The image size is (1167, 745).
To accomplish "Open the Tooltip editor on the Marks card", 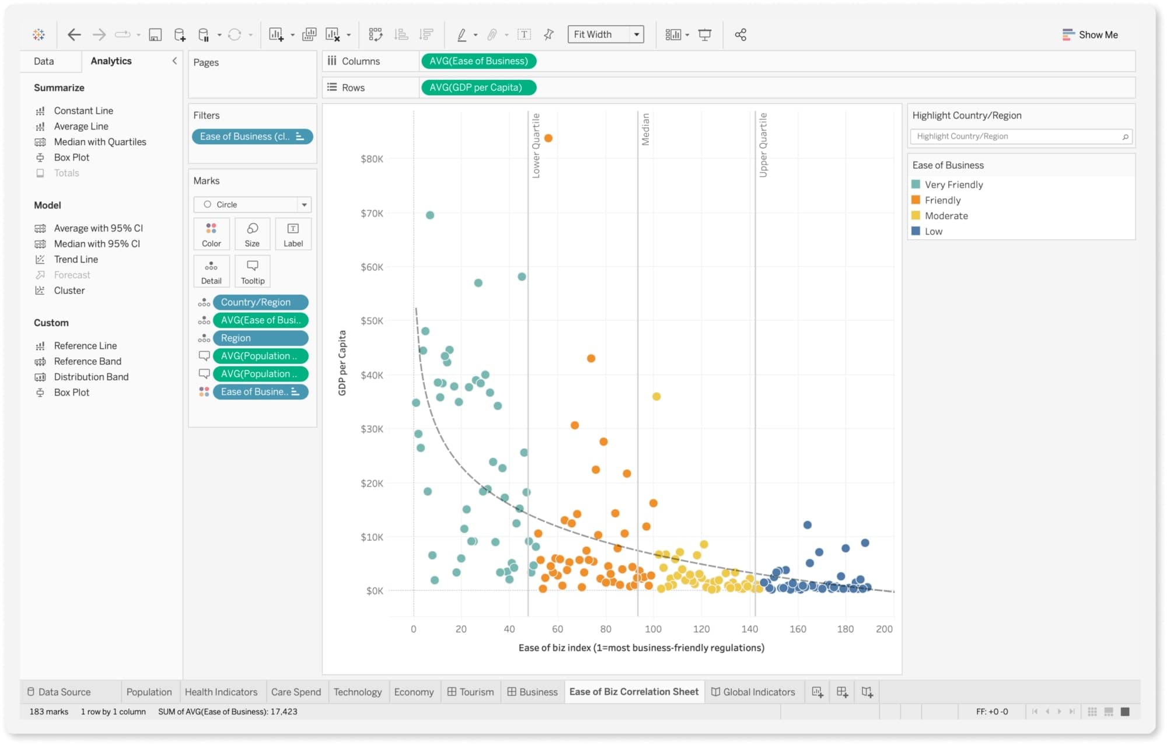I will pyautogui.click(x=252, y=271).
